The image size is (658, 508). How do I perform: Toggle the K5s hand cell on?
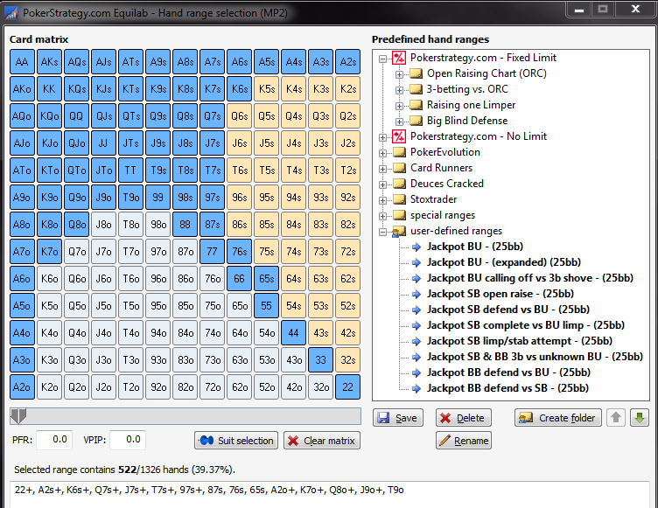[267, 89]
